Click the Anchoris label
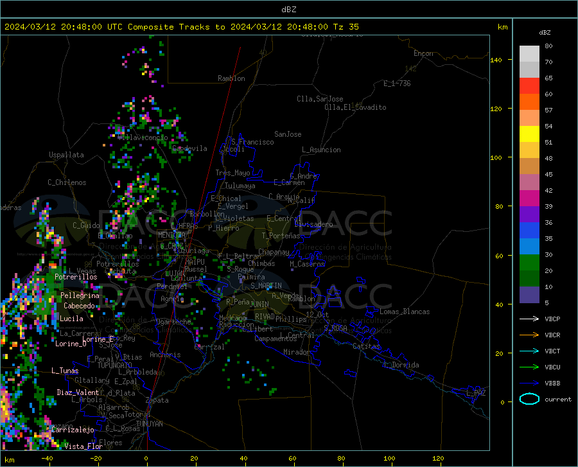Screen dimensions: 578x467 pyautogui.click(x=165, y=355)
